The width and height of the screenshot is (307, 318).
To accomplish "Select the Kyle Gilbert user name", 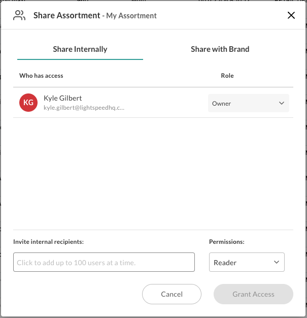I will 62,98.
